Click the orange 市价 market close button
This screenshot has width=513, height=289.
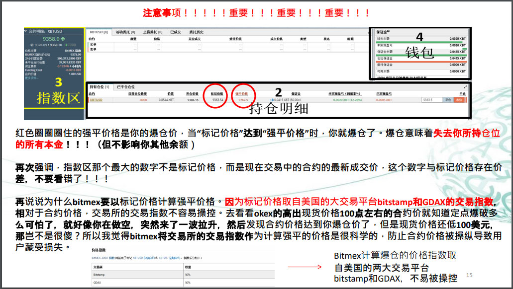[458, 100]
